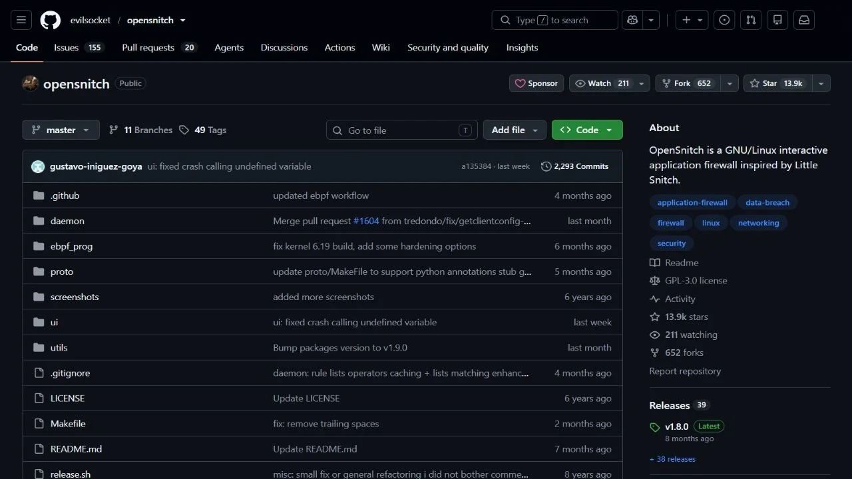Click the gustavo-iniguez-goya avatar
852x479 pixels.
click(x=38, y=166)
